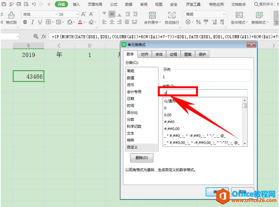Center text horizontally
This screenshot has height=207, width=279.
pyautogui.click(x=112, y=22)
